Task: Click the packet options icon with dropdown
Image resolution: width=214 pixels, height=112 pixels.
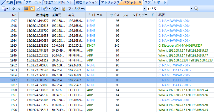Action: pyautogui.click(x=46, y=9)
